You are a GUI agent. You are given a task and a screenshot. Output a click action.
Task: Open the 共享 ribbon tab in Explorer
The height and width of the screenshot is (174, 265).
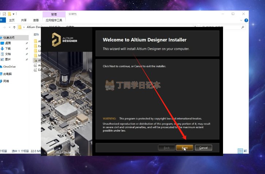(x=24, y=20)
